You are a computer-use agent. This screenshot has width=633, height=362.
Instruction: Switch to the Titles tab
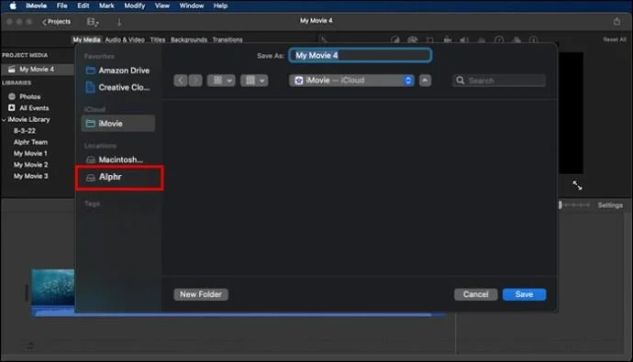[x=158, y=40]
